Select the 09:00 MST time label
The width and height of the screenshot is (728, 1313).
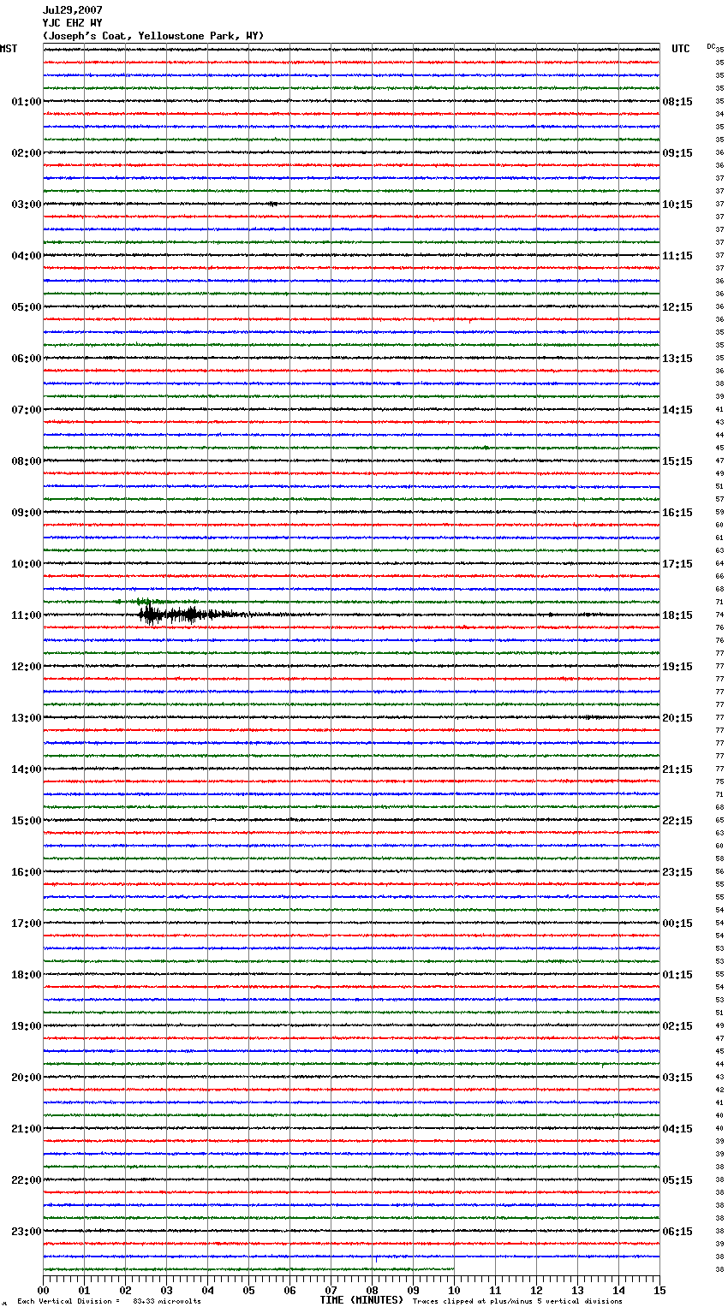pos(27,513)
